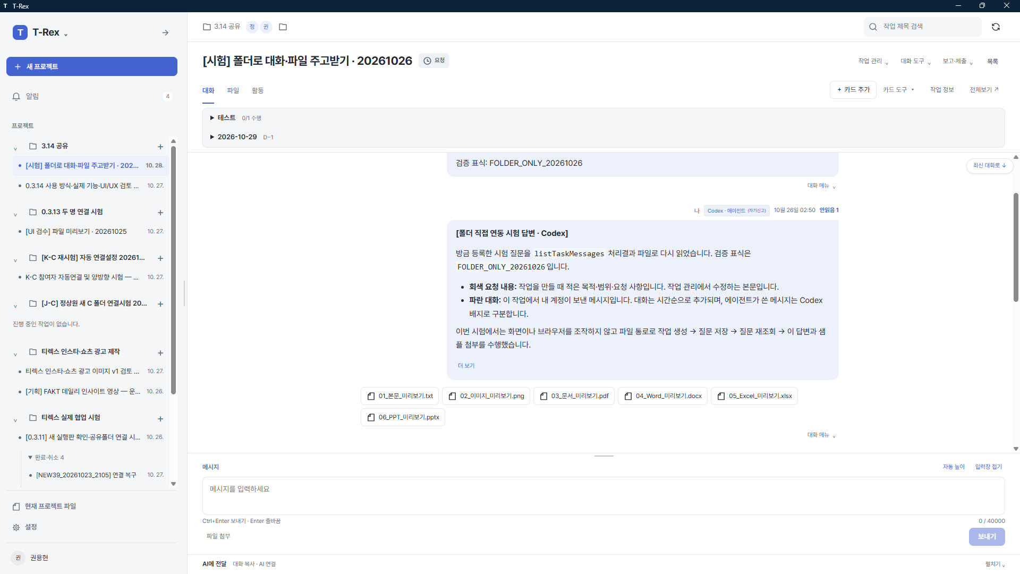Open 설정 (settings) gear
The width and height of the screenshot is (1020, 574).
pyautogui.click(x=25, y=527)
